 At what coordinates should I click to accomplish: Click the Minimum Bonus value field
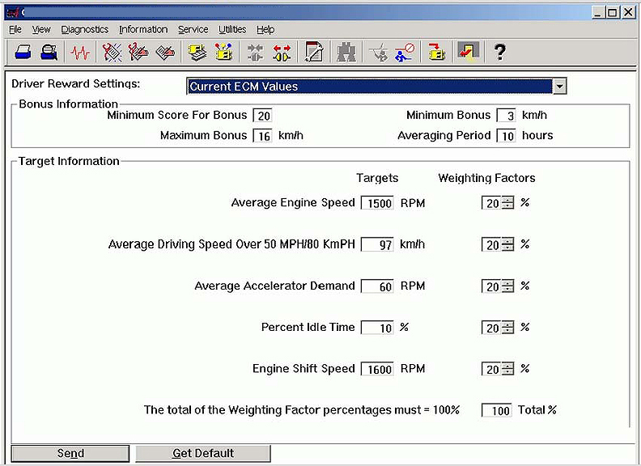tap(506, 116)
